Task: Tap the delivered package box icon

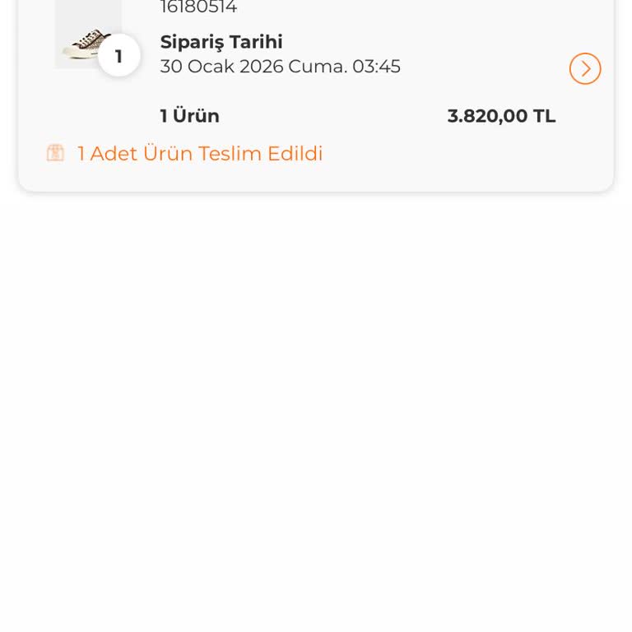Action: [55, 153]
